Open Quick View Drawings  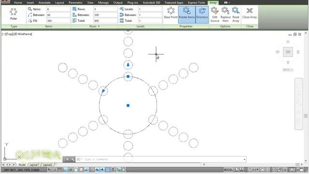[241, 170]
